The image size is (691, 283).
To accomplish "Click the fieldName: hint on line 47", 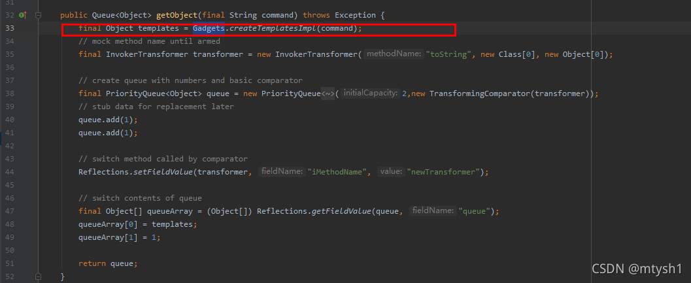I will tap(433, 210).
